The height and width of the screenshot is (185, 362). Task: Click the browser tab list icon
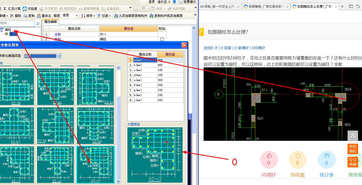[351, 6]
